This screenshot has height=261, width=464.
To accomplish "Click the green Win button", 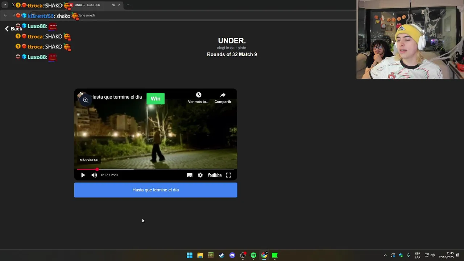I will (x=156, y=99).
